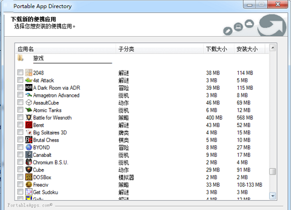
Task: Click the 牌类 subcategory cell
Action: tap(124, 132)
